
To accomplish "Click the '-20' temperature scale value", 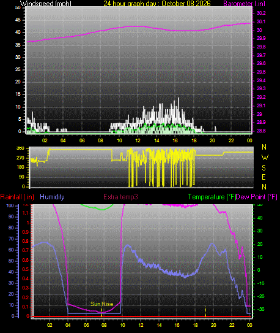I will pyautogui.click(x=260, y=296).
